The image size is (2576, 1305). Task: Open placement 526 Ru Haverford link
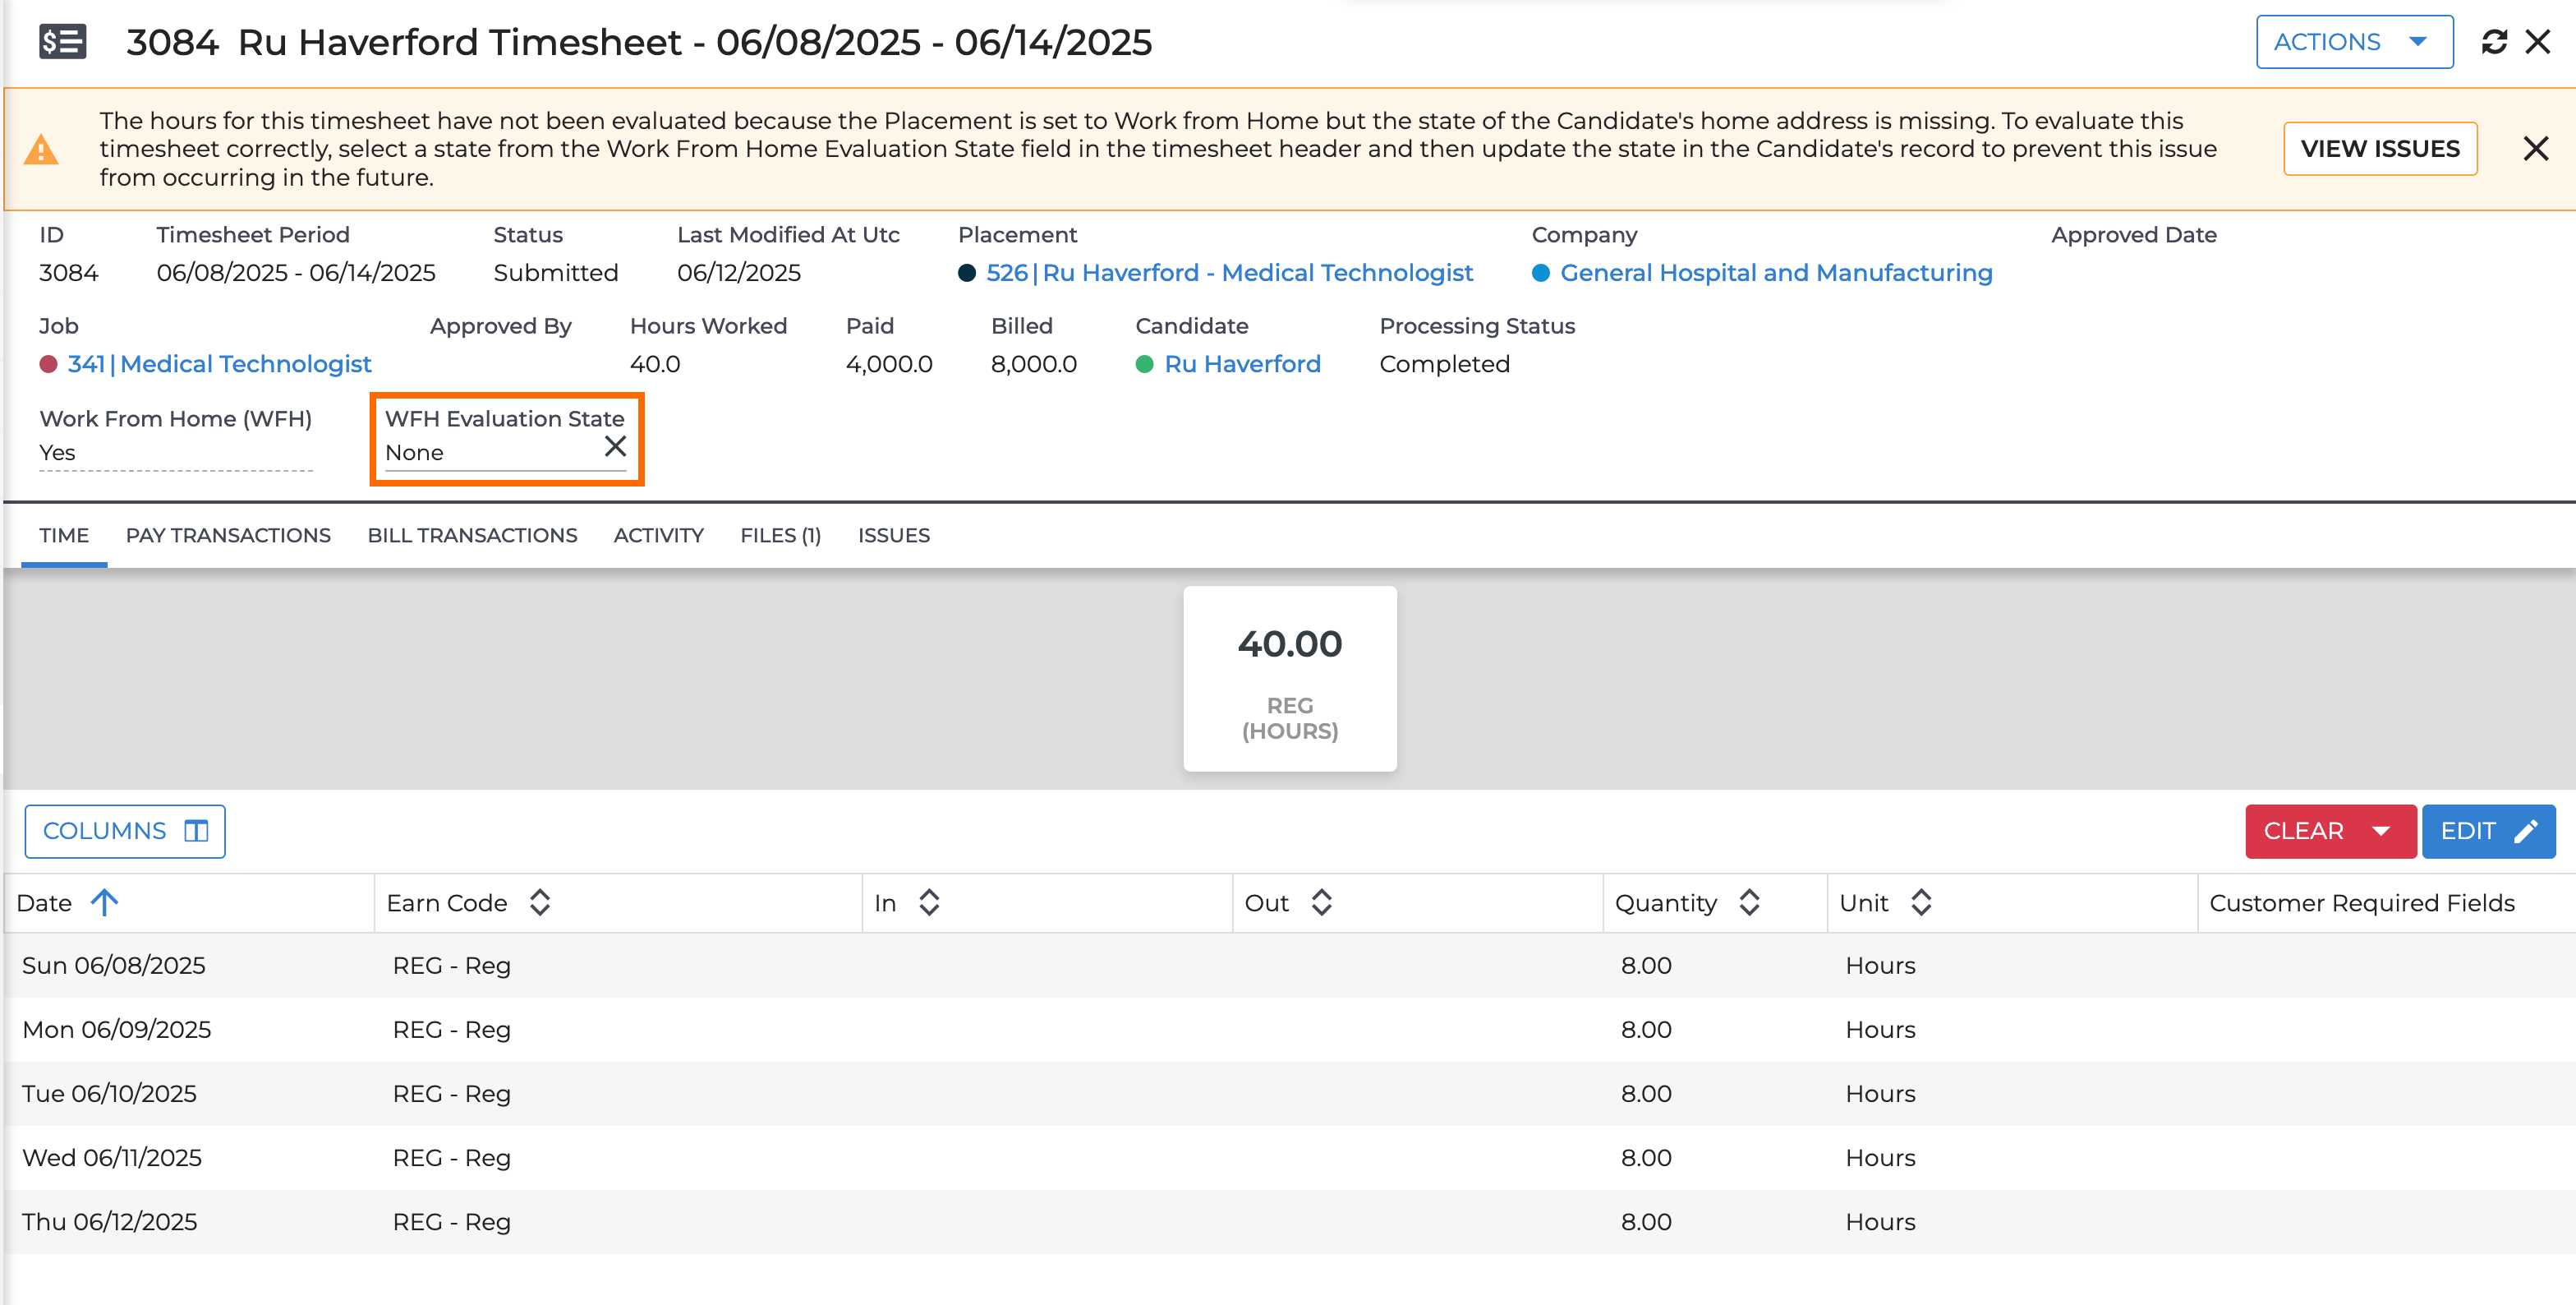click(1229, 273)
